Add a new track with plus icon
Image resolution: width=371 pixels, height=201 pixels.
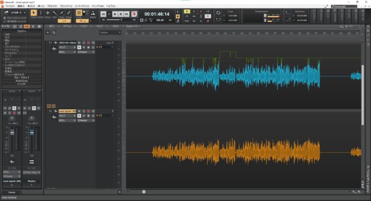[x=48, y=32]
